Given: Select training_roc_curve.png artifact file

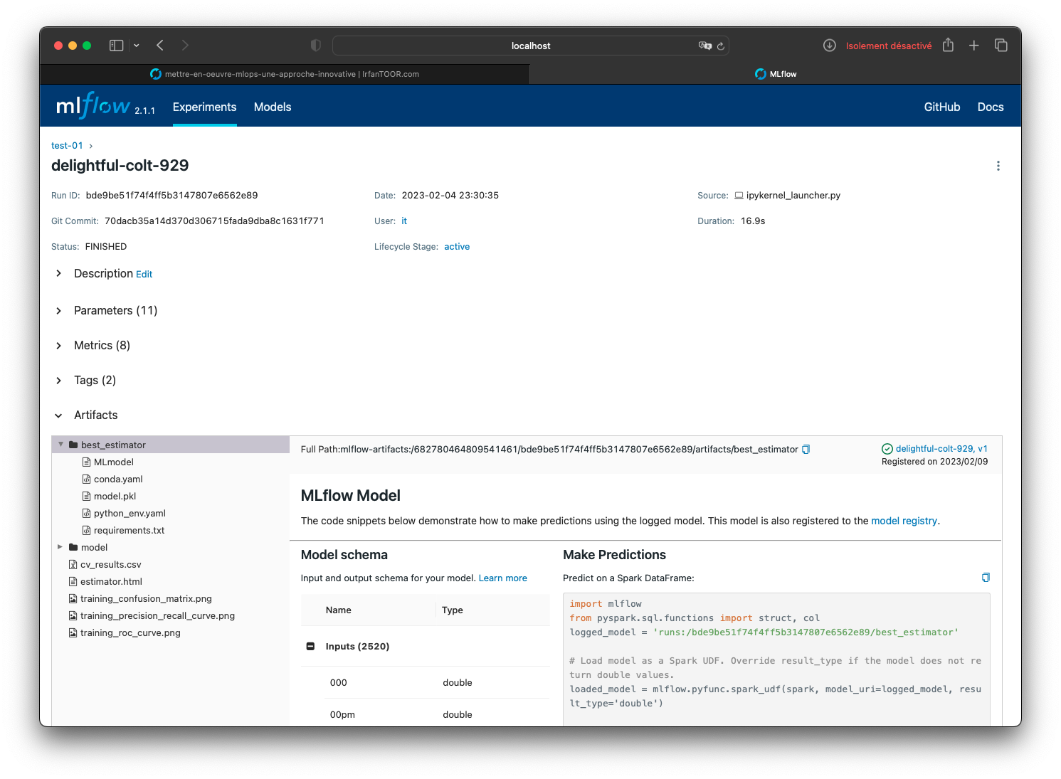Looking at the screenshot, I should click(130, 633).
